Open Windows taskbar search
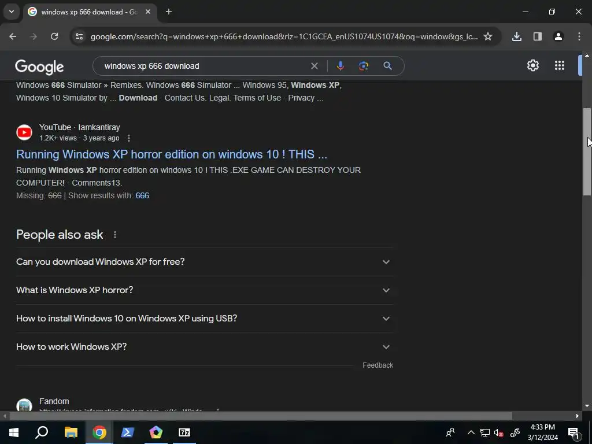This screenshot has height=444, width=592. click(x=42, y=432)
